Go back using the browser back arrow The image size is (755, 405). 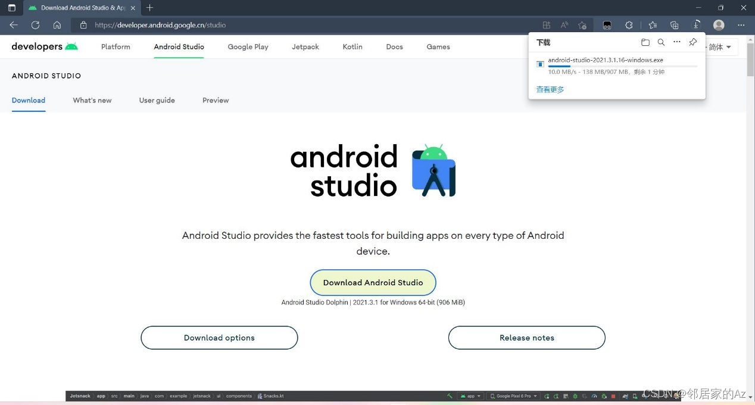pyautogui.click(x=14, y=25)
